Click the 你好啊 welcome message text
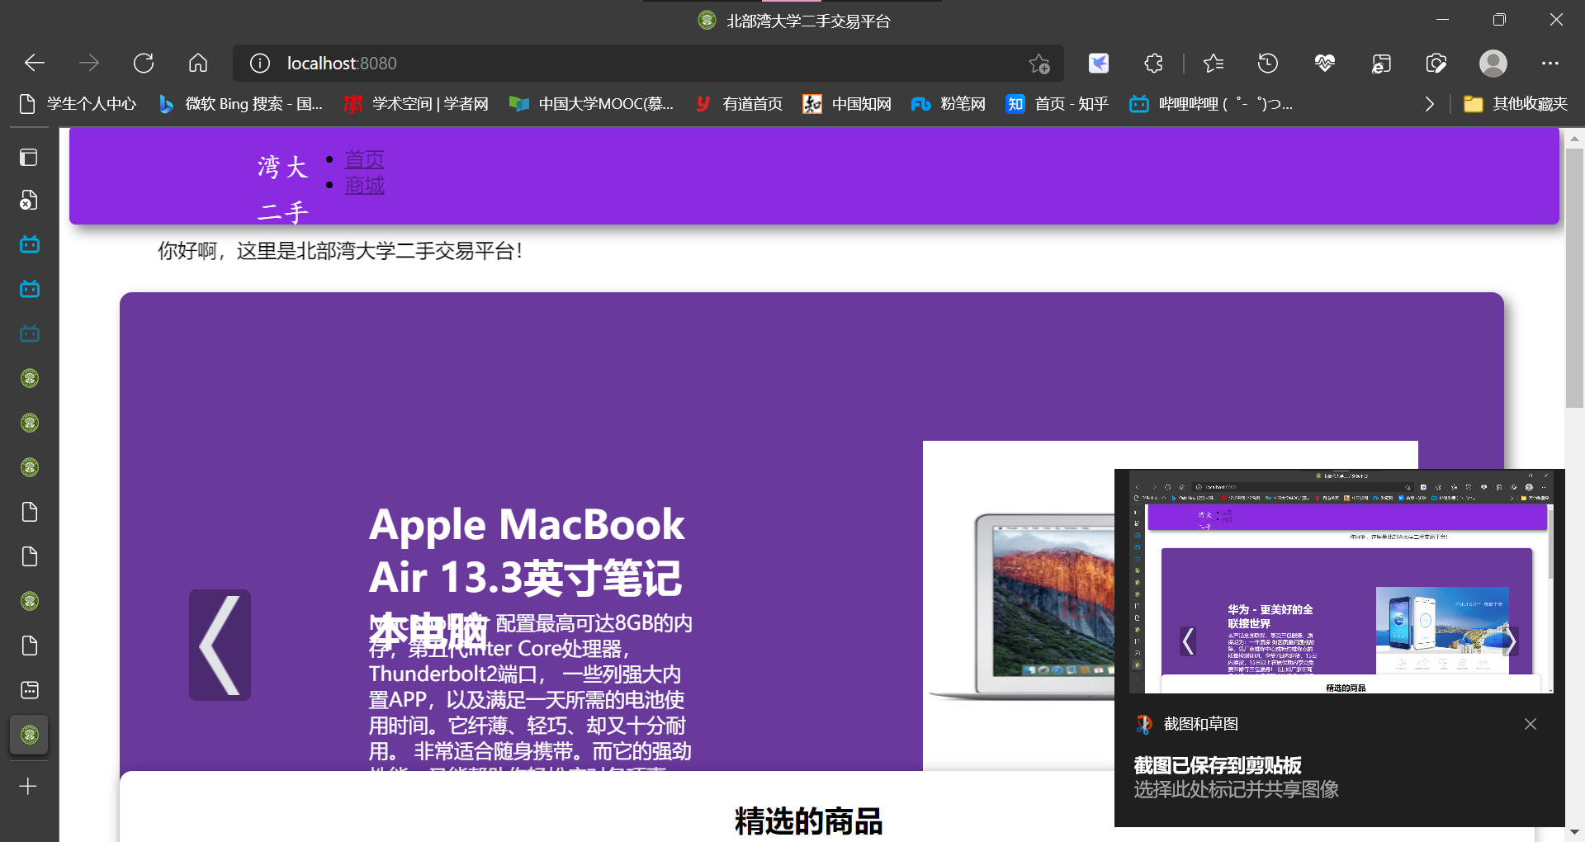 pyautogui.click(x=340, y=251)
